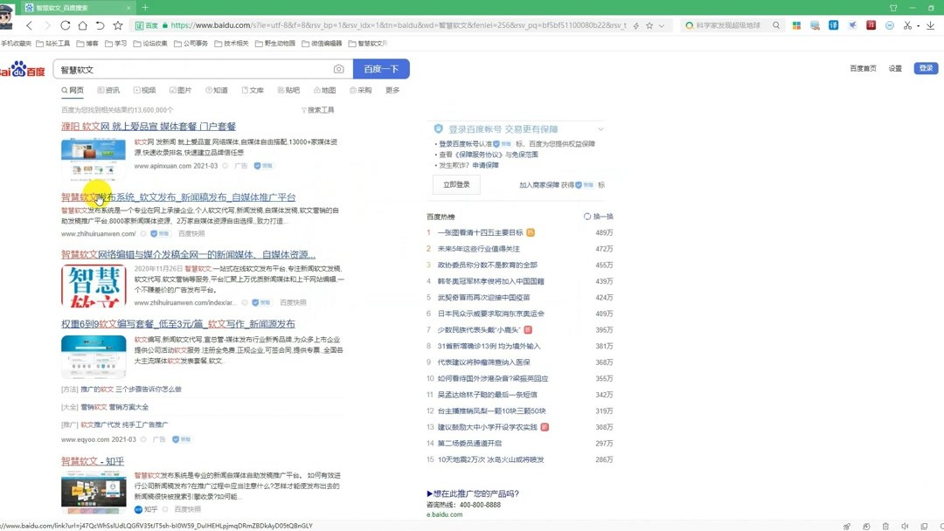
Task: Open the Thunder download extension icon
Action: 853,25
